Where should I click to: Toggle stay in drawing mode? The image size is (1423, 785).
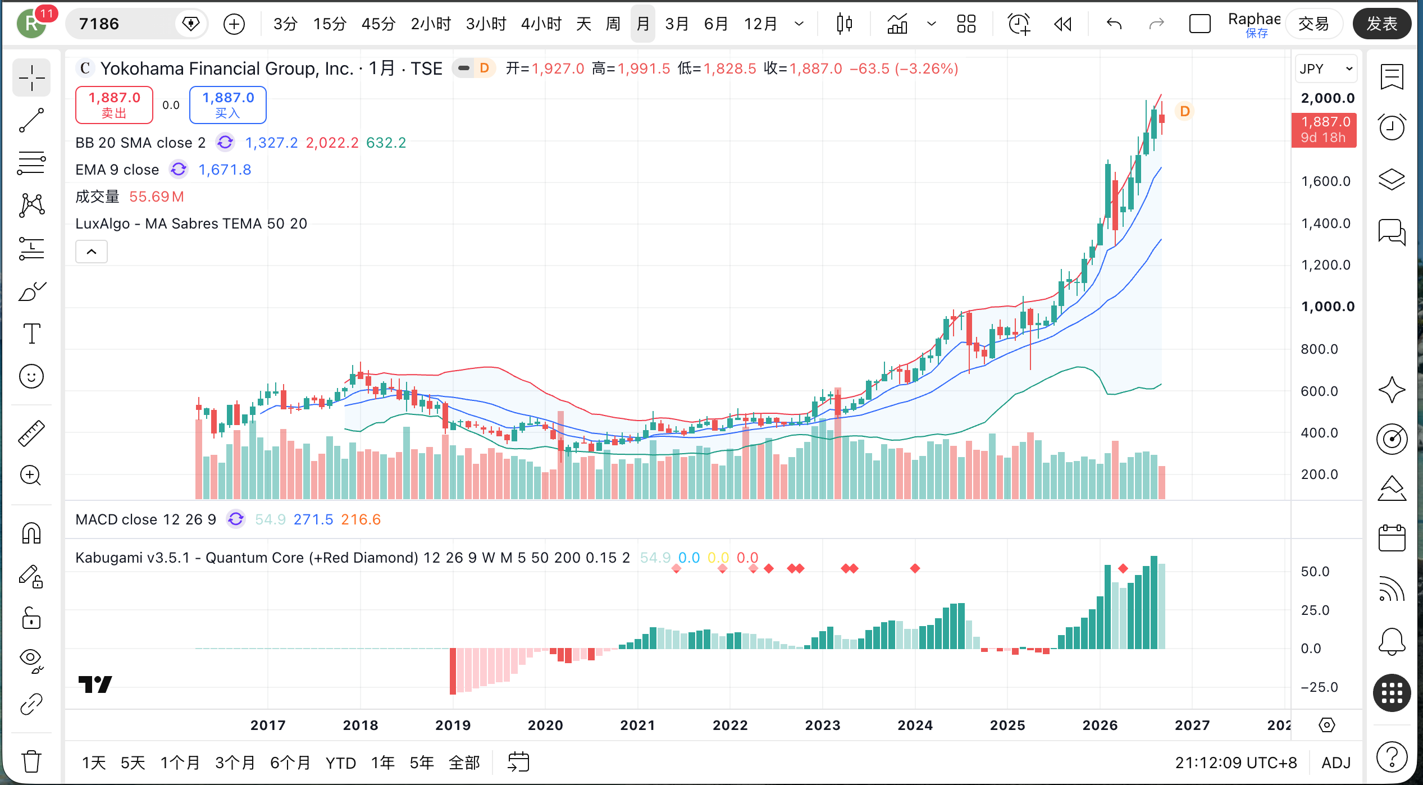(31, 577)
